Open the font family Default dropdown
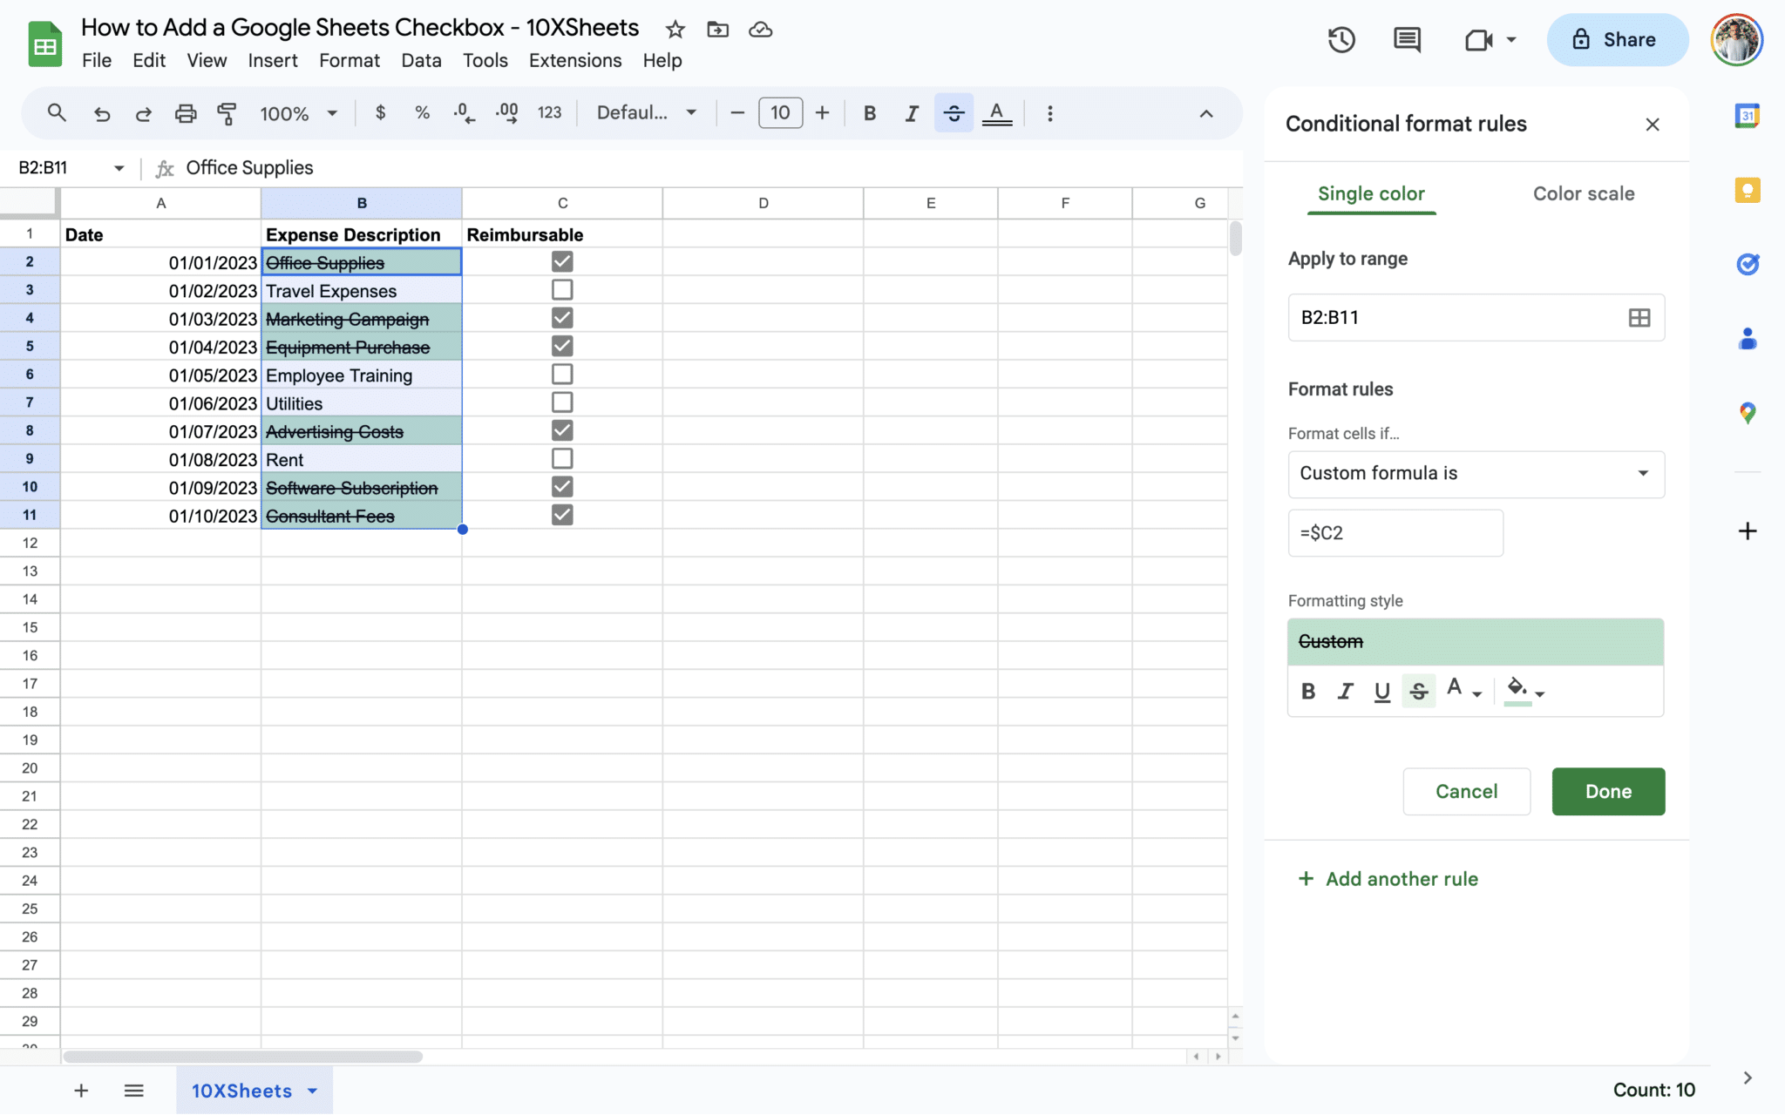Screen dimensions: 1785x1115 (x=647, y=113)
